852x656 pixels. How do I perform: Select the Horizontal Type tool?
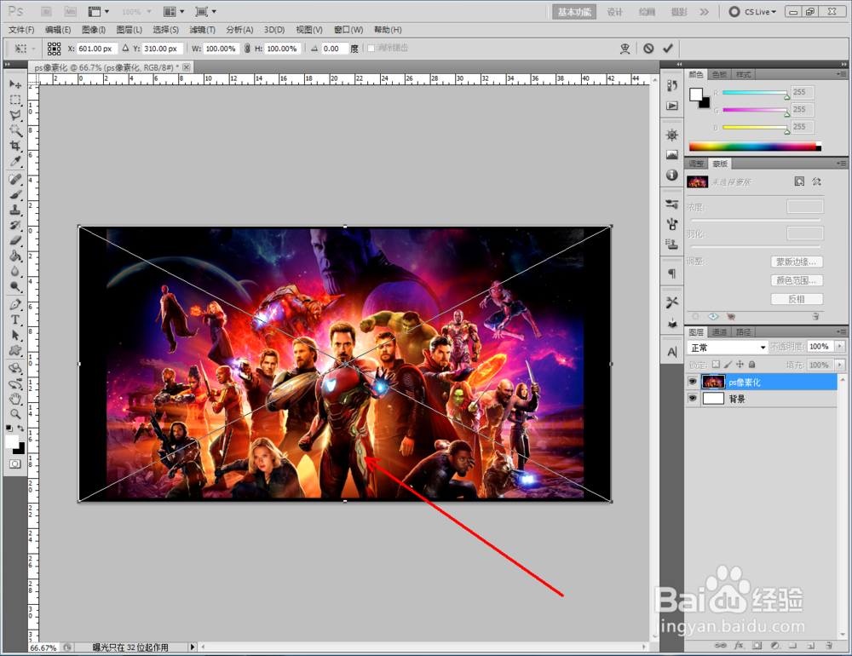click(x=15, y=319)
